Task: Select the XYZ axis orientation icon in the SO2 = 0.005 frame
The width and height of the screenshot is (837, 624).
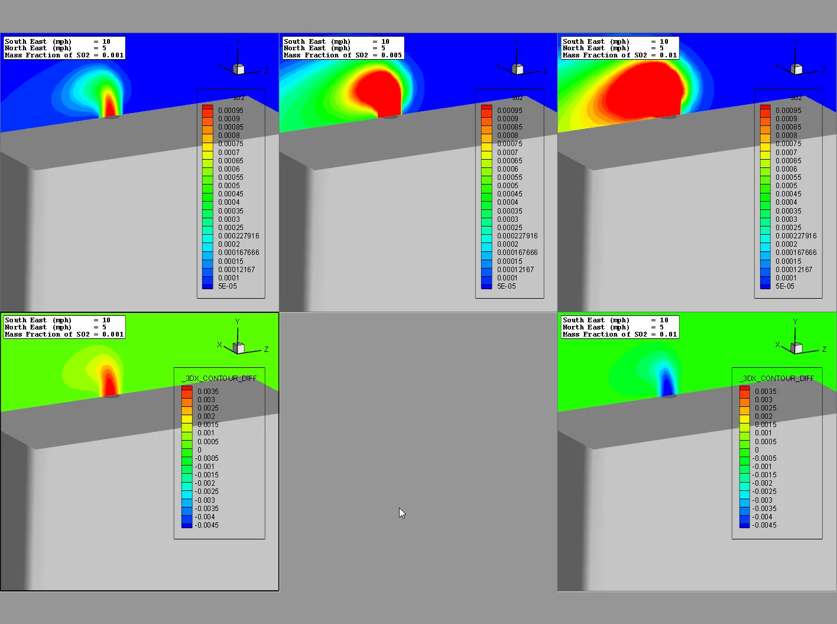Action: click(x=521, y=59)
